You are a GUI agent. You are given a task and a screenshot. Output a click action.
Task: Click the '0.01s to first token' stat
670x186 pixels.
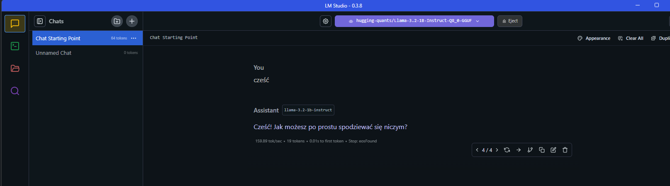(x=326, y=141)
